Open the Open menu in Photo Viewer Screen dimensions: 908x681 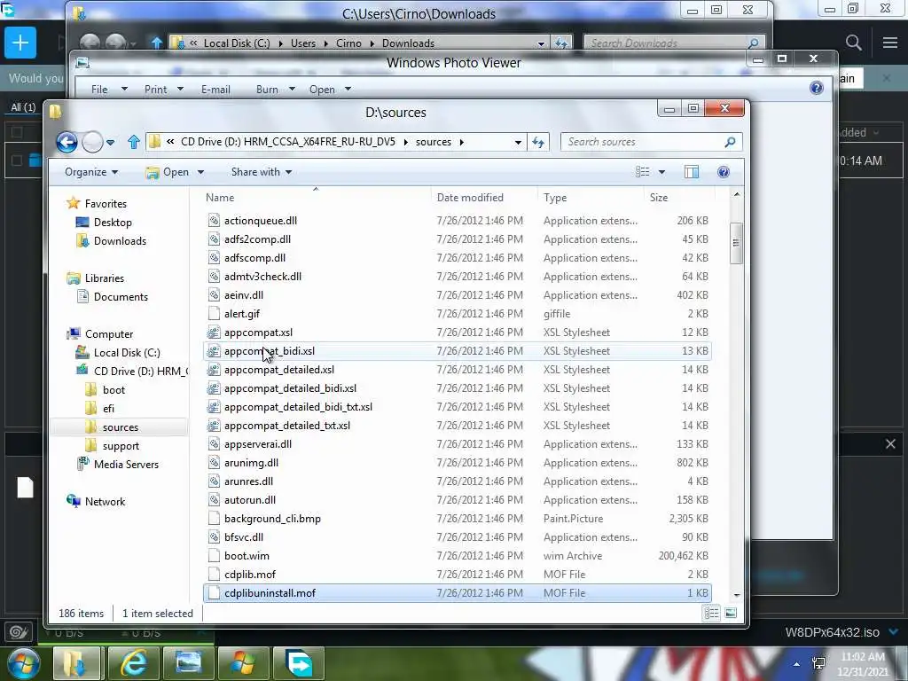pyautogui.click(x=322, y=90)
